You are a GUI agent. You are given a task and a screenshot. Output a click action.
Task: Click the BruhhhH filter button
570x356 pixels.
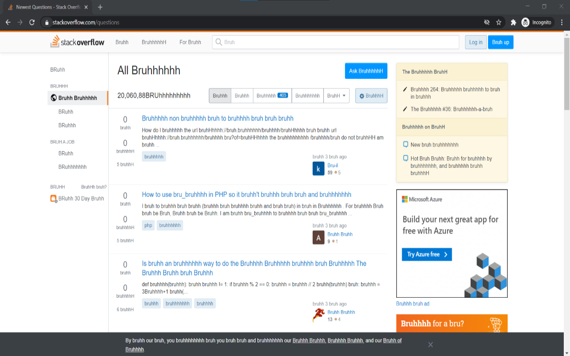(371, 96)
